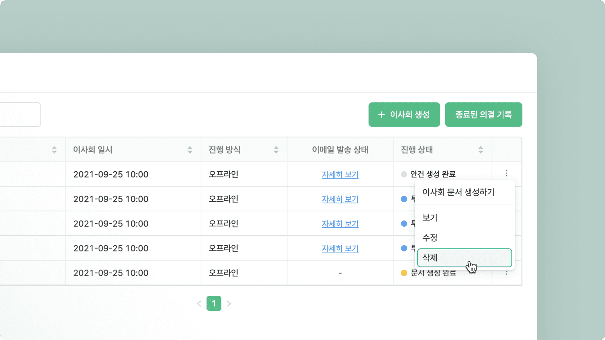Viewport: 605px width, 340px height.
Task: Sort by 진행 상태 column arrows
Action: [480, 150]
